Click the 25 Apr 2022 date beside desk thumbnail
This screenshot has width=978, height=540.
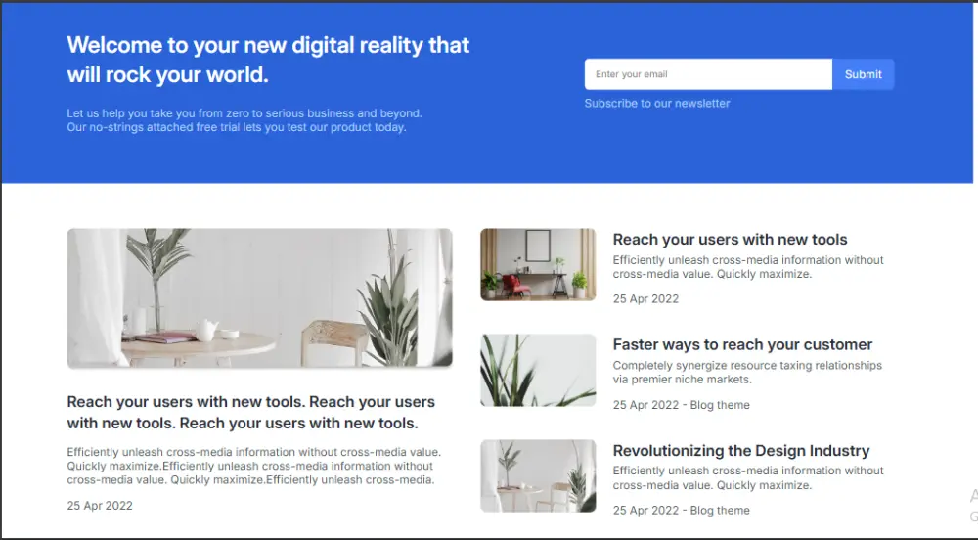click(645, 298)
